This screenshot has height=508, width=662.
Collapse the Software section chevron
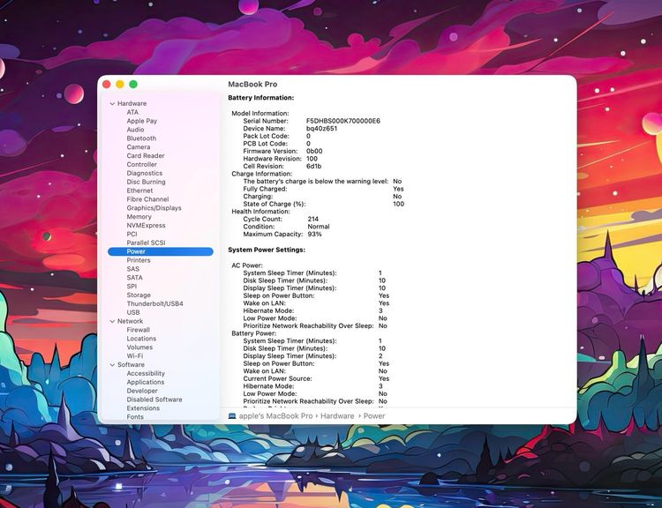[112, 365]
